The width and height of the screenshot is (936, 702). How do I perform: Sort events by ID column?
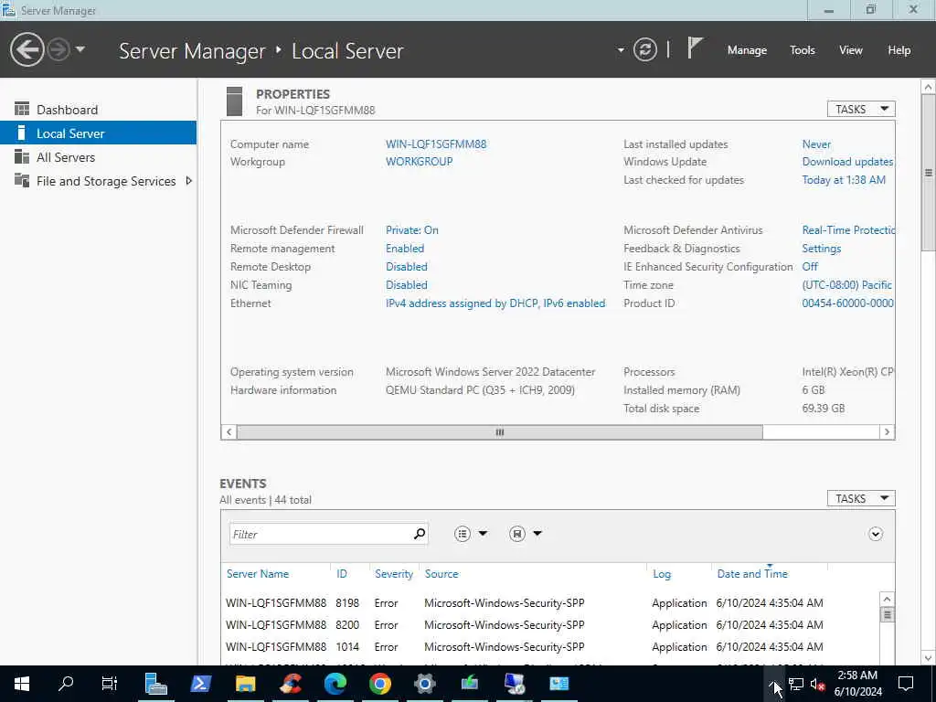(342, 574)
